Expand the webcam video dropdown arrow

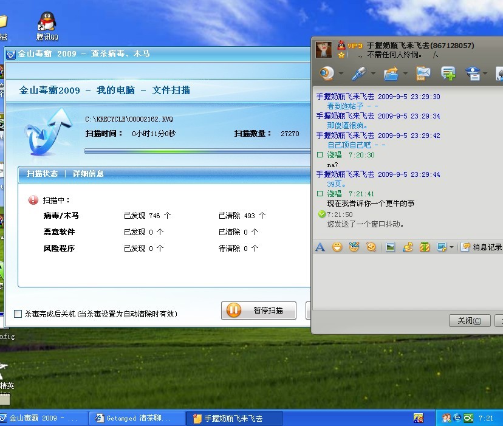341,74
